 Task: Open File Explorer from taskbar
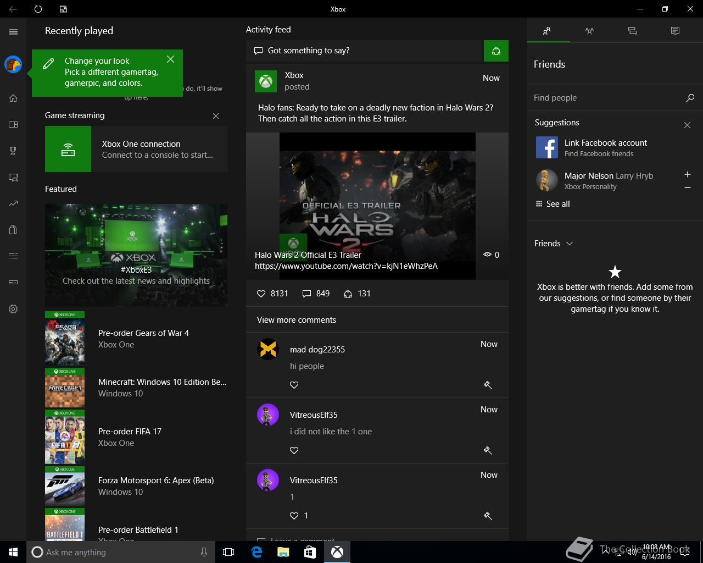point(283,552)
